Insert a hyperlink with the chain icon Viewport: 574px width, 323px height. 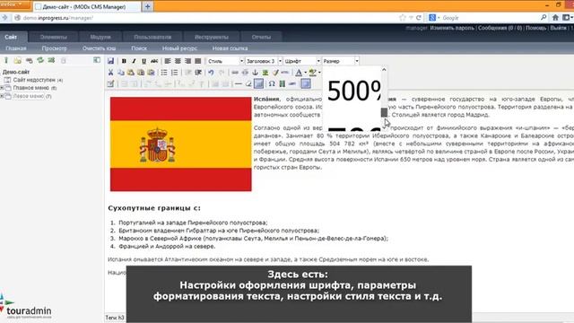pos(235,73)
